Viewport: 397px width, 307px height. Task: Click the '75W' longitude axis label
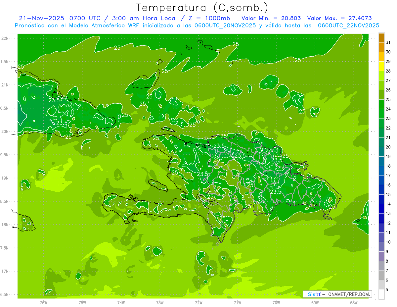[x=82, y=302]
